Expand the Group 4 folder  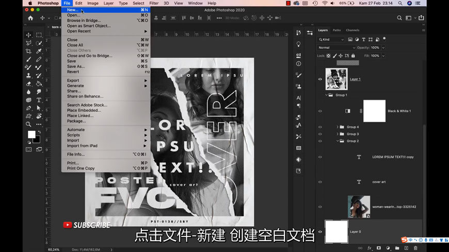click(338, 127)
